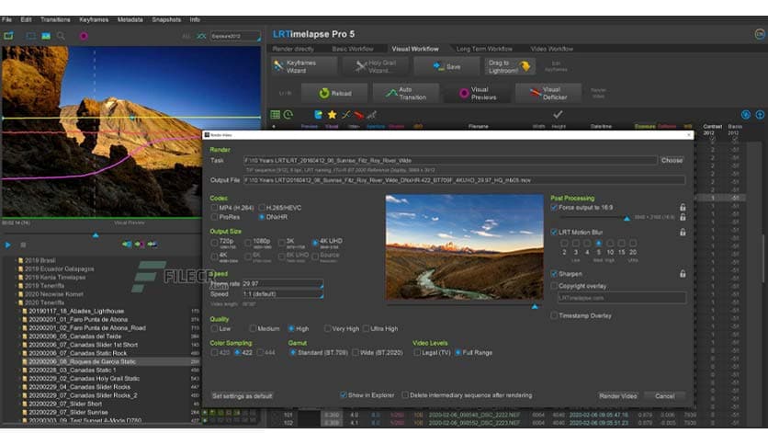768x445 pixels.
Task: Click the stop button under preview
Action: tap(23, 245)
